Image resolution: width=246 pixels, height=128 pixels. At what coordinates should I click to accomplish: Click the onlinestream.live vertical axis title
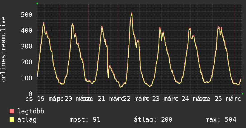(4, 49)
